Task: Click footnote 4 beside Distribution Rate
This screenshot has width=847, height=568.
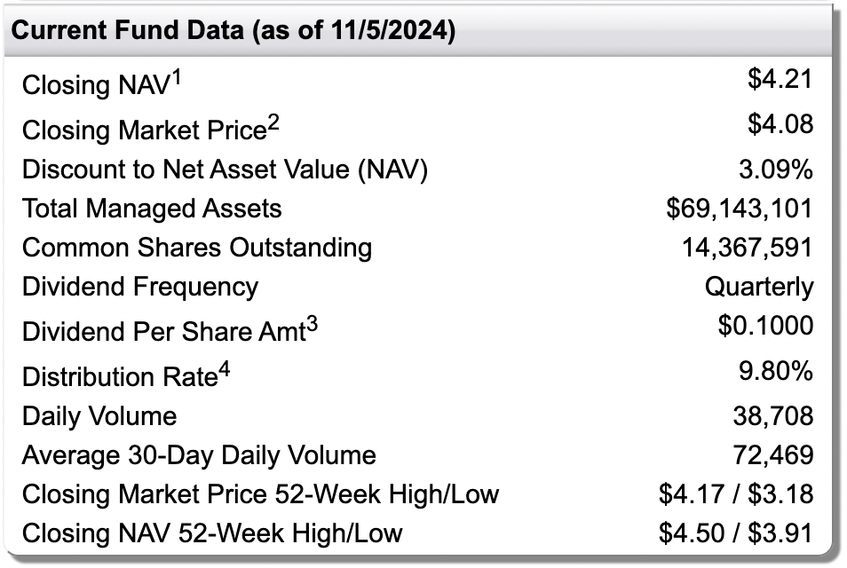Action: pos(224,370)
